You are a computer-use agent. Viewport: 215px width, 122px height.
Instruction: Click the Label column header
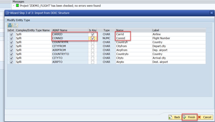(179, 30)
